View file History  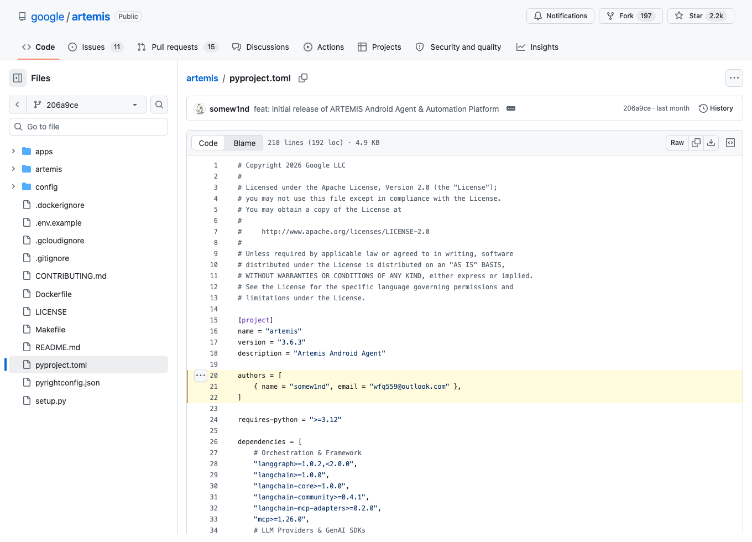(x=716, y=108)
